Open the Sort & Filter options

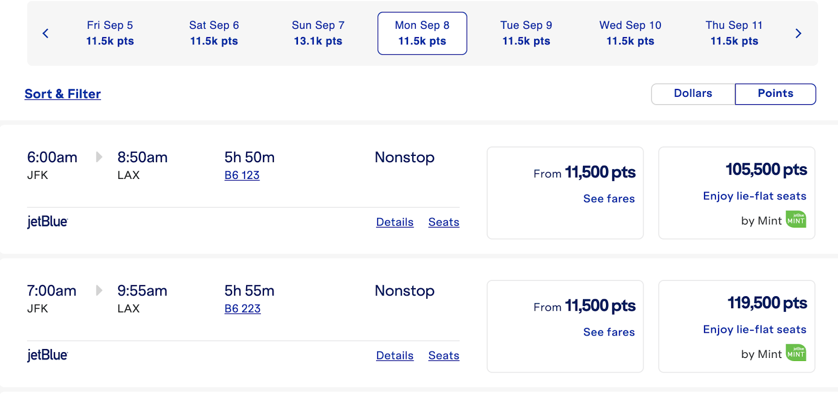coord(63,94)
